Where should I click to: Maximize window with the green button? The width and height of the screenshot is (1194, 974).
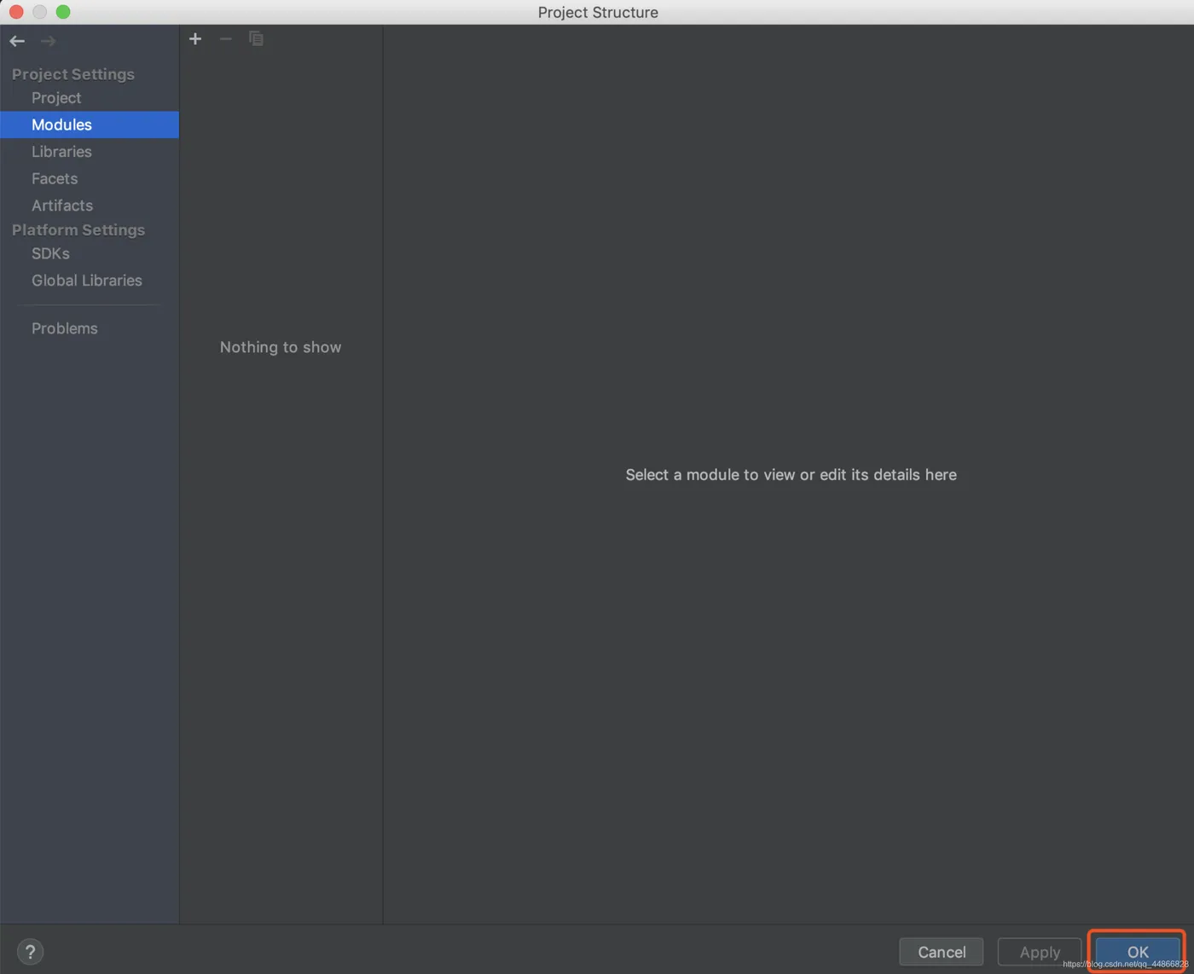click(x=63, y=12)
